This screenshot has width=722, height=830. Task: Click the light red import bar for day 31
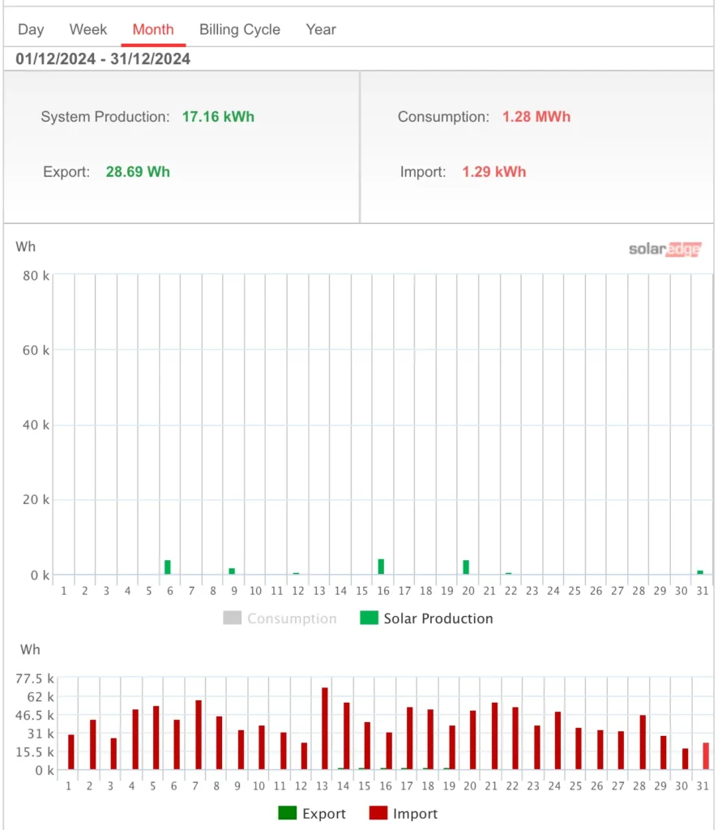tap(706, 756)
